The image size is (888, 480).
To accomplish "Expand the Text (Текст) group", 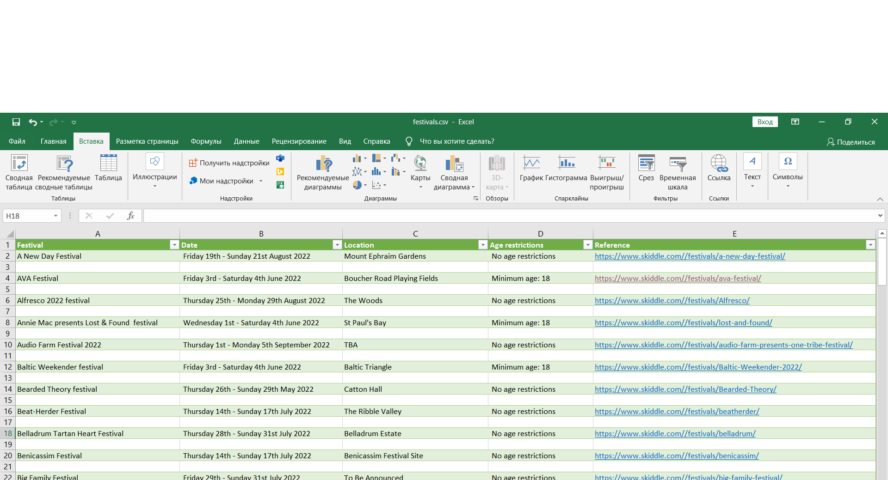I will [x=752, y=171].
